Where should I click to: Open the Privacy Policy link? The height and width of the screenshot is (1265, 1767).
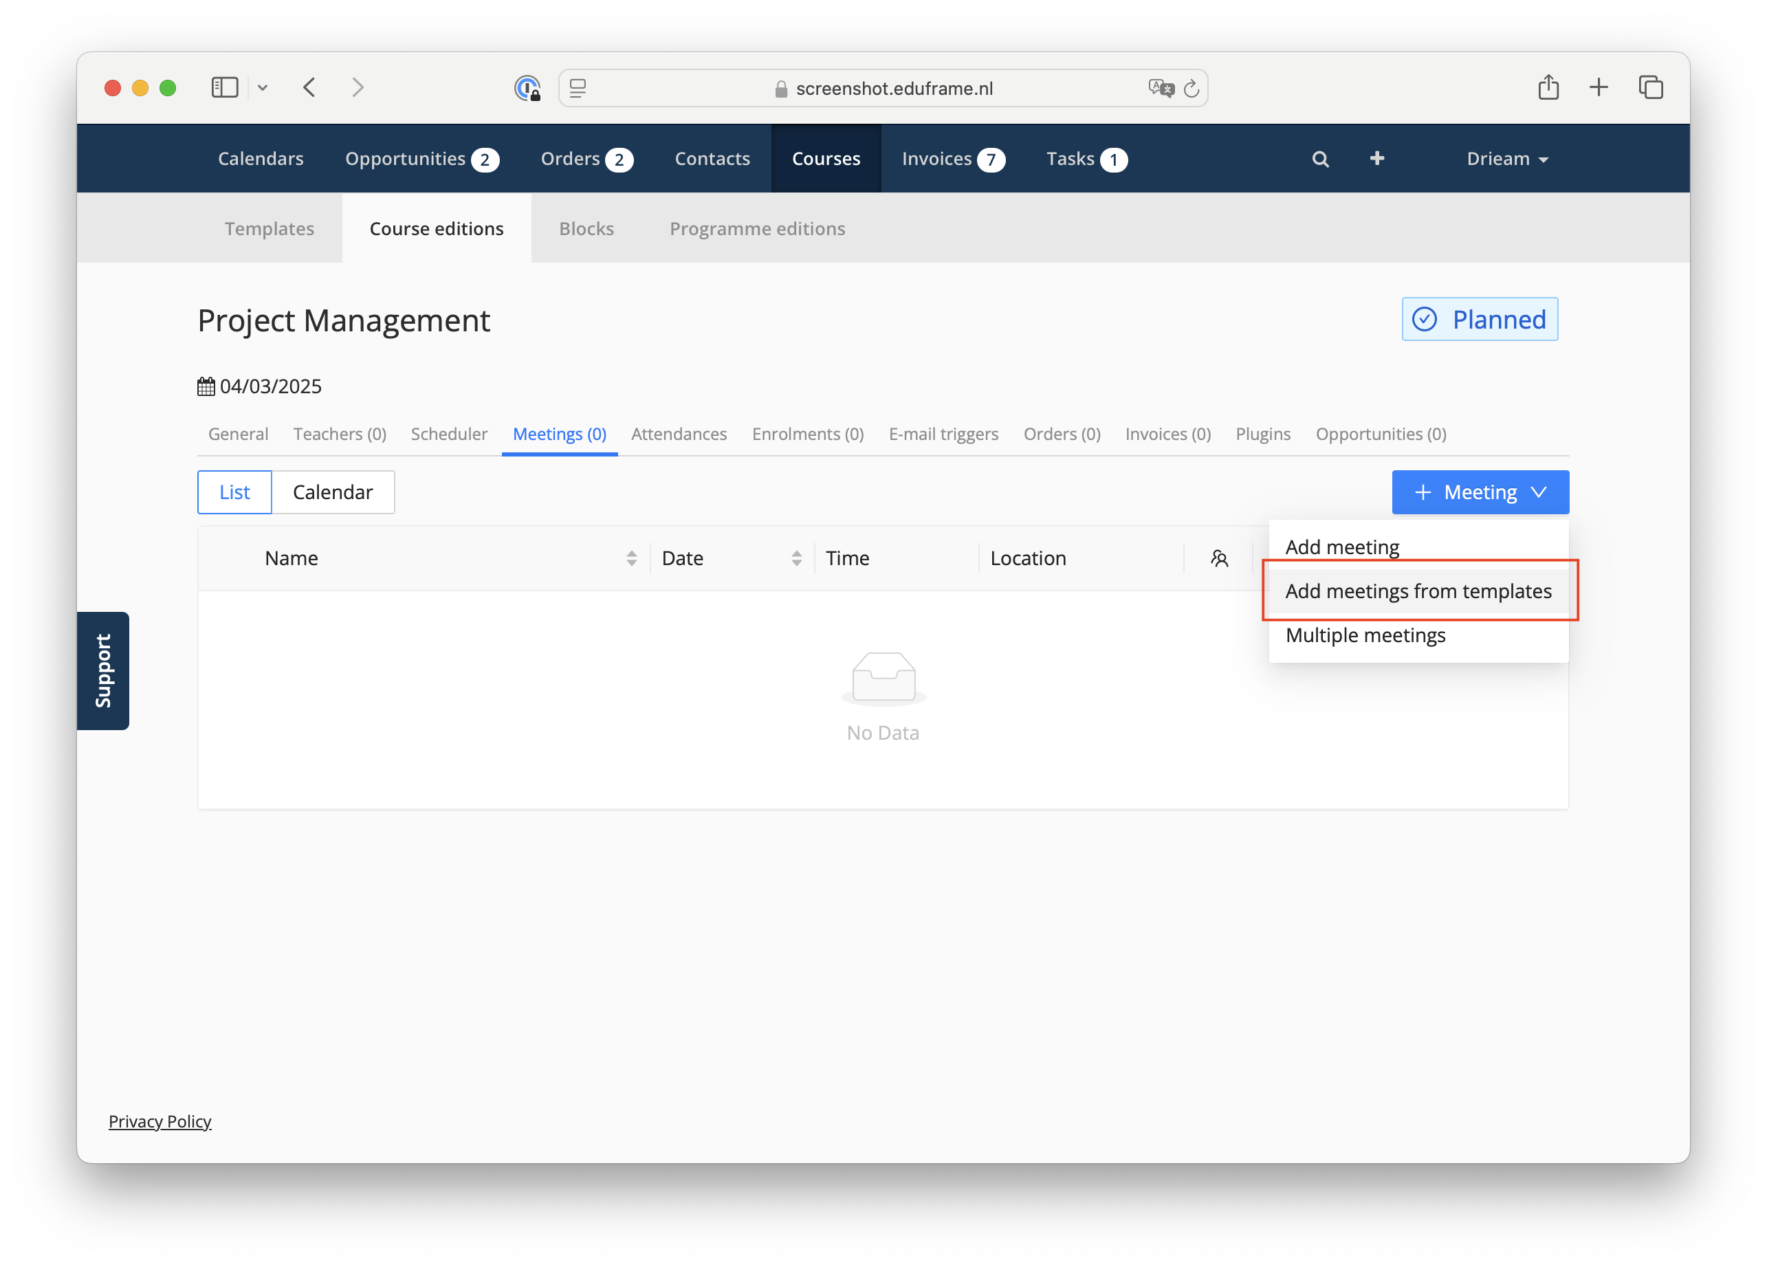pyautogui.click(x=160, y=1121)
